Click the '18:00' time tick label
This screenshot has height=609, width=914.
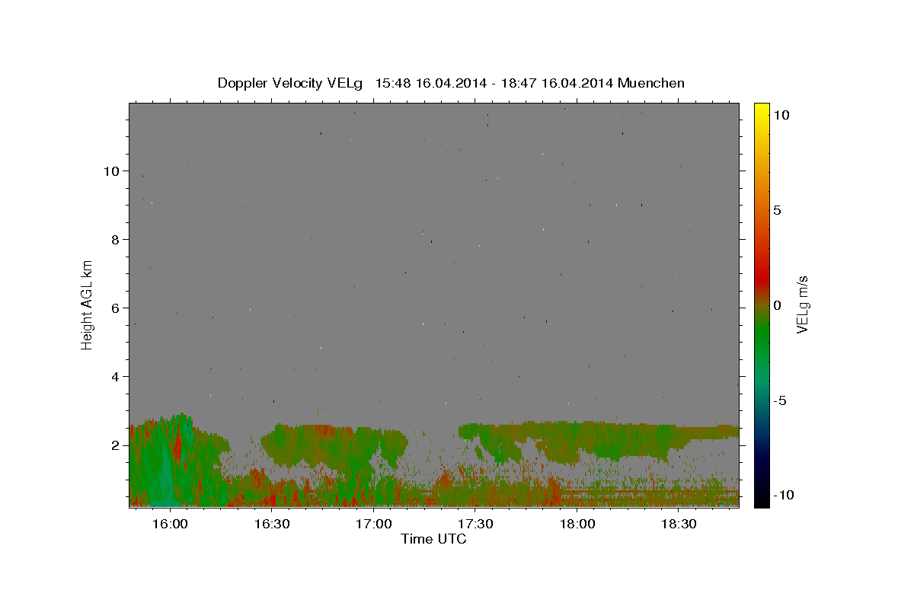[x=577, y=525]
